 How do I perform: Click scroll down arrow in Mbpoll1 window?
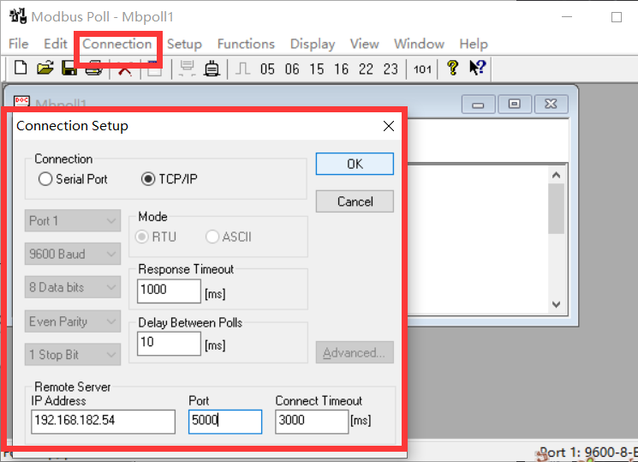pyautogui.click(x=556, y=304)
